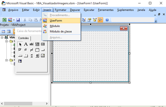Select the OptionButton control in toolbox
This screenshot has height=107, width=166.
(26, 50)
